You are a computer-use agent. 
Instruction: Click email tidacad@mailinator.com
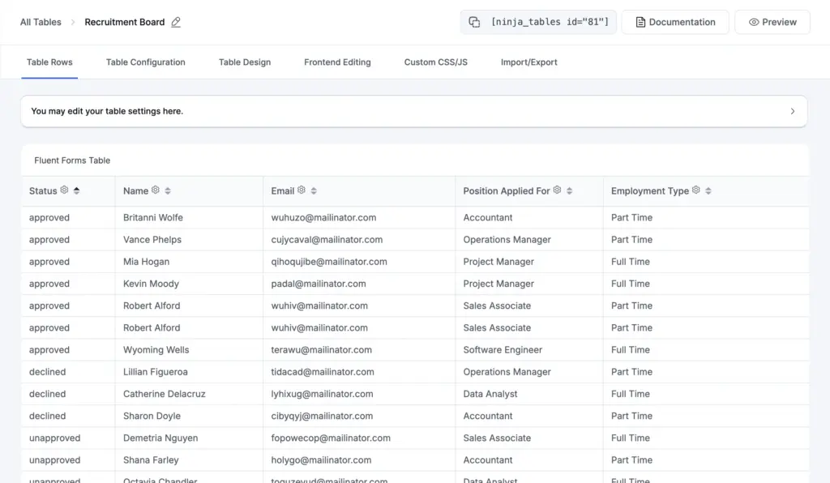(323, 372)
